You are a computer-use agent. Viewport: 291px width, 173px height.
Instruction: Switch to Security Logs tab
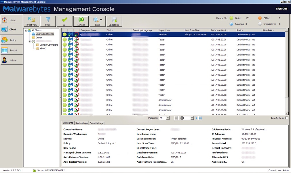point(96,123)
